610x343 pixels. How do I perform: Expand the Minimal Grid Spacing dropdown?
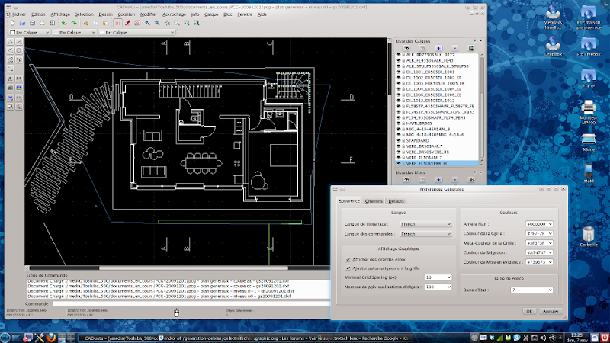click(x=438, y=277)
